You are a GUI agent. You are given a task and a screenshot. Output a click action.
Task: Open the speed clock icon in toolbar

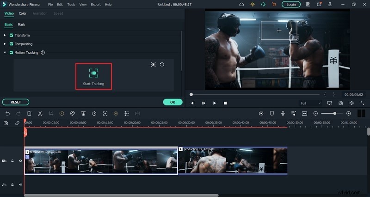(x=62, y=113)
